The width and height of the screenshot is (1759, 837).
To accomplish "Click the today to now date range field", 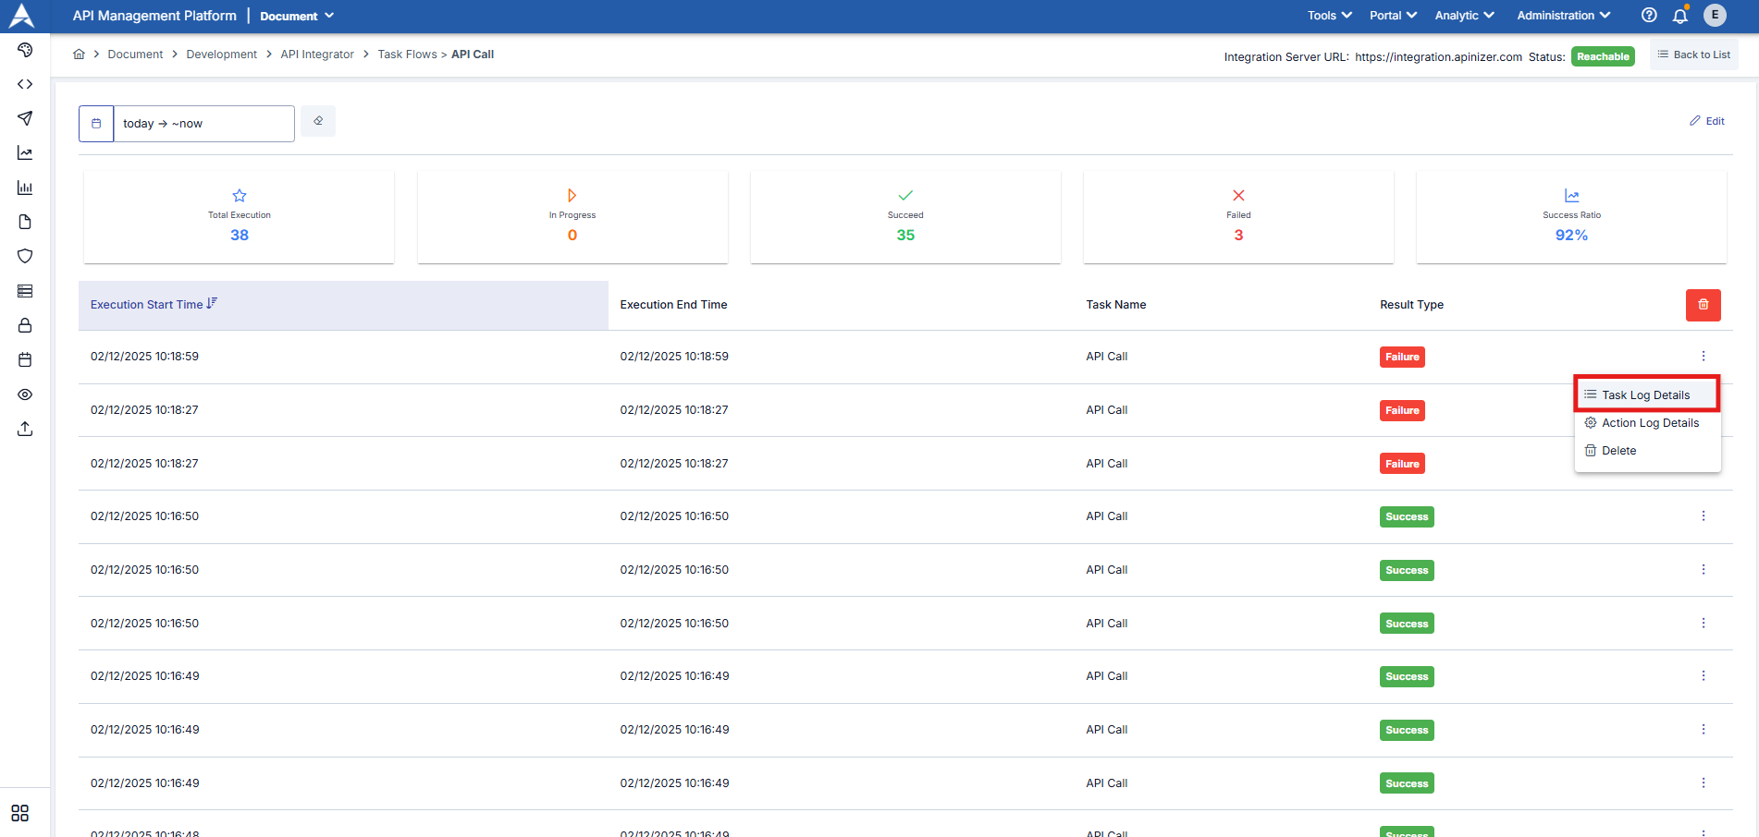I will tap(203, 124).
